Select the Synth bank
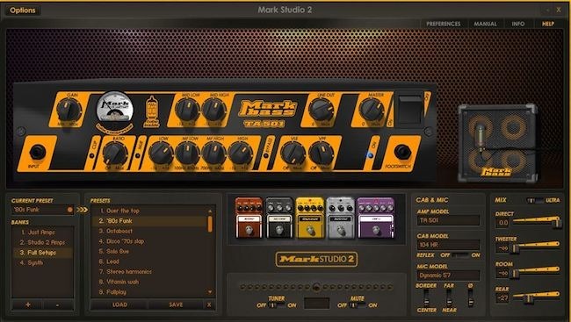 [43, 262]
